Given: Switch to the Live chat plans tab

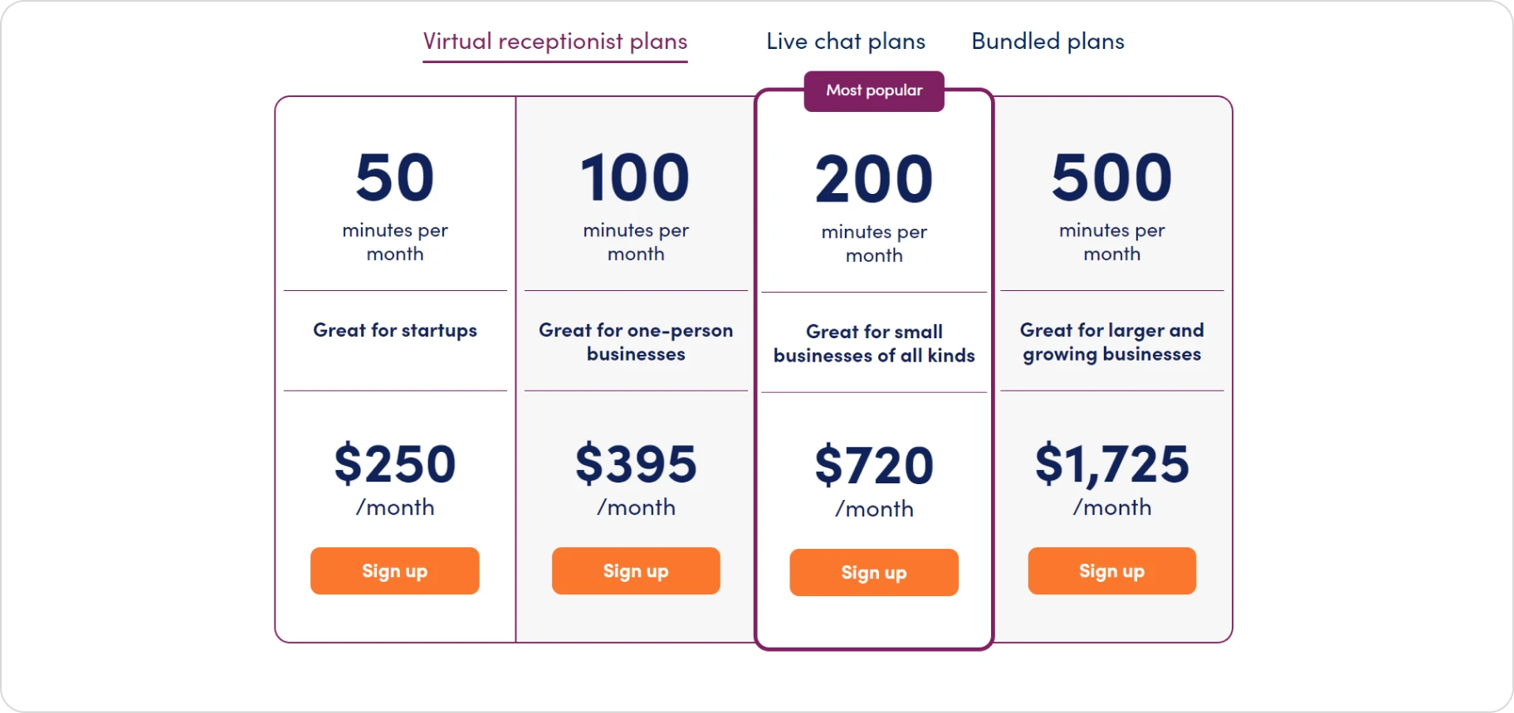Looking at the screenshot, I should point(845,41).
